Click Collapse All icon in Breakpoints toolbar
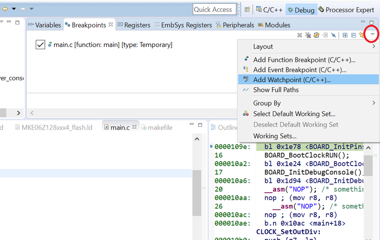Image resolution: width=380 pixels, height=240 pixels. pyautogui.click(x=354, y=35)
